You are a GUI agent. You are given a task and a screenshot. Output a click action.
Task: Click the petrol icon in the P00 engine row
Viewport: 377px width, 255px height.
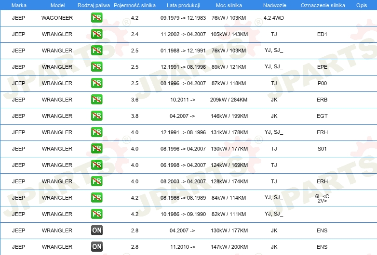click(96, 83)
